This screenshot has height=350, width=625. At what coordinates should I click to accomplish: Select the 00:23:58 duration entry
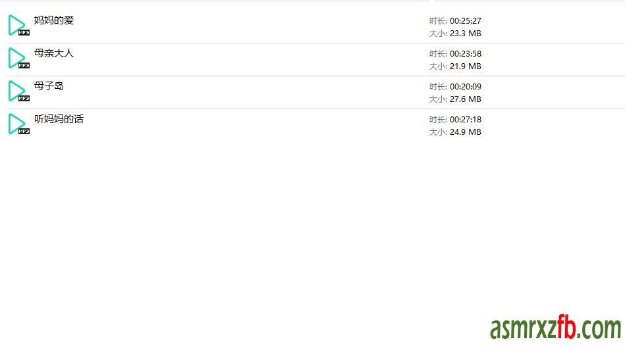[x=465, y=54]
